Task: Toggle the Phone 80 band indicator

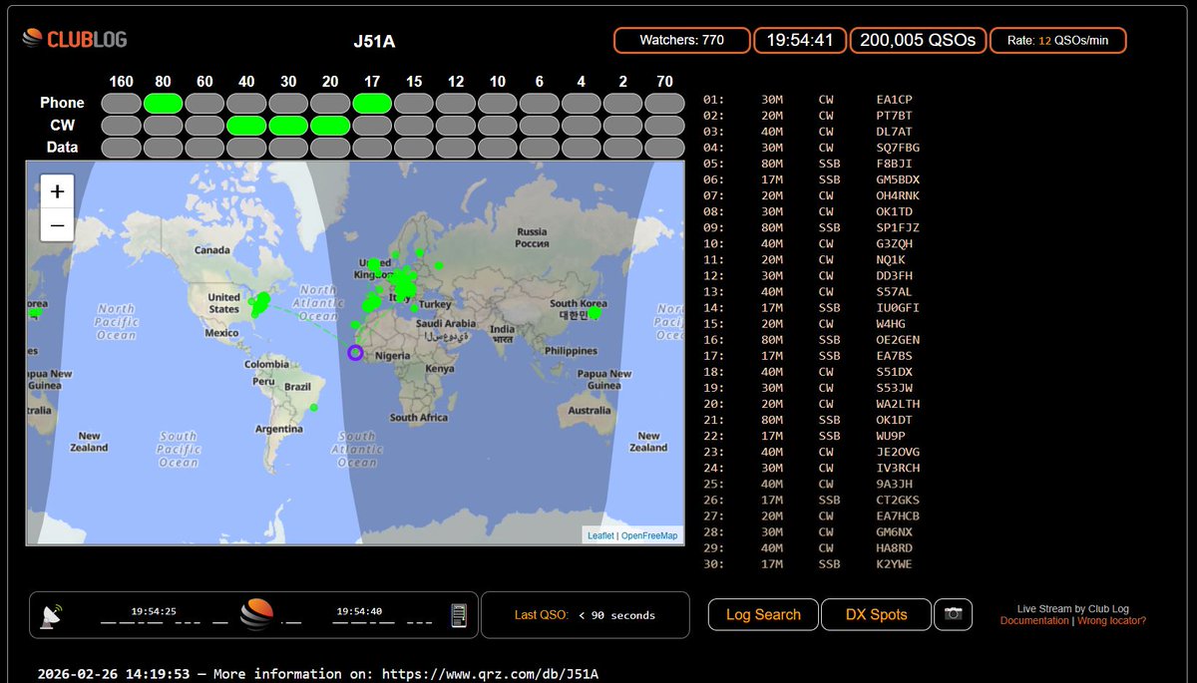Action: coord(163,103)
